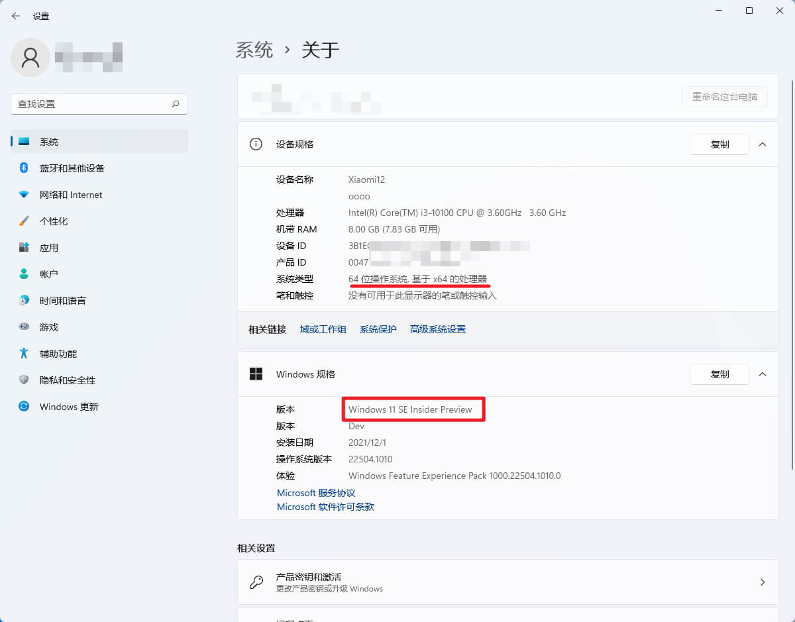Open Privacy and security settings
795x622 pixels.
(66, 380)
